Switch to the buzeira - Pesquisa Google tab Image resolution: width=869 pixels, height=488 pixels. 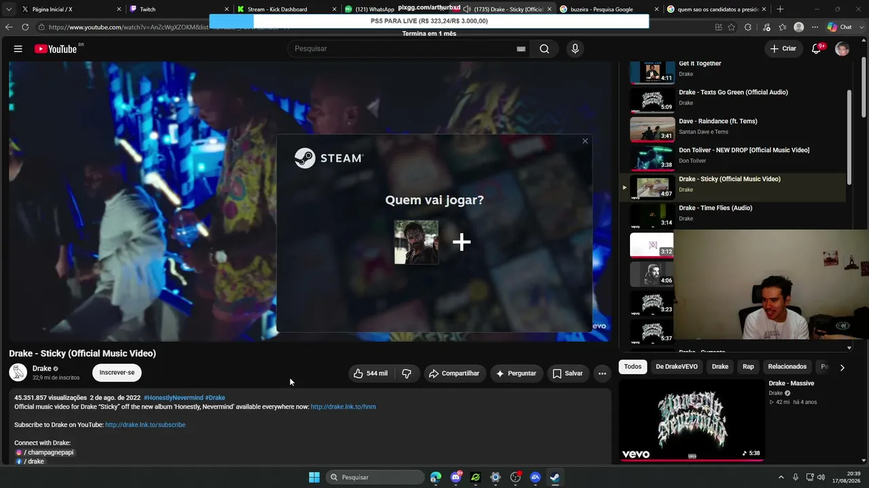(x=609, y=9)
